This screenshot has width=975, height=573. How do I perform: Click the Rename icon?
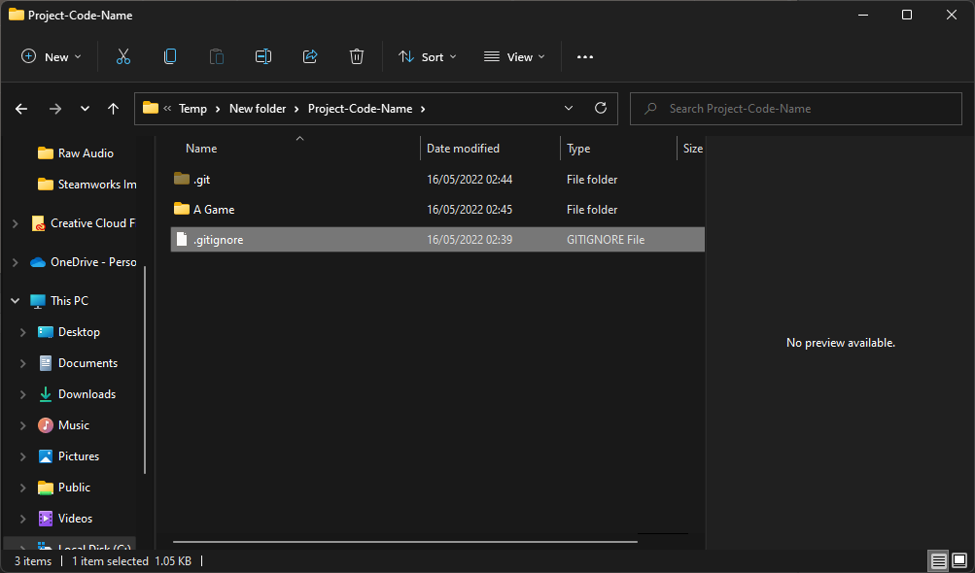click(263, 56)
